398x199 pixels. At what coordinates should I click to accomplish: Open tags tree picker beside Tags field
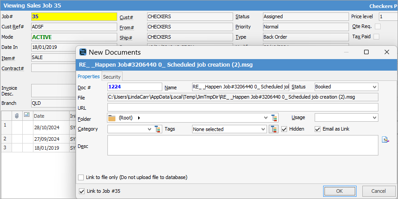coord(273,129)
